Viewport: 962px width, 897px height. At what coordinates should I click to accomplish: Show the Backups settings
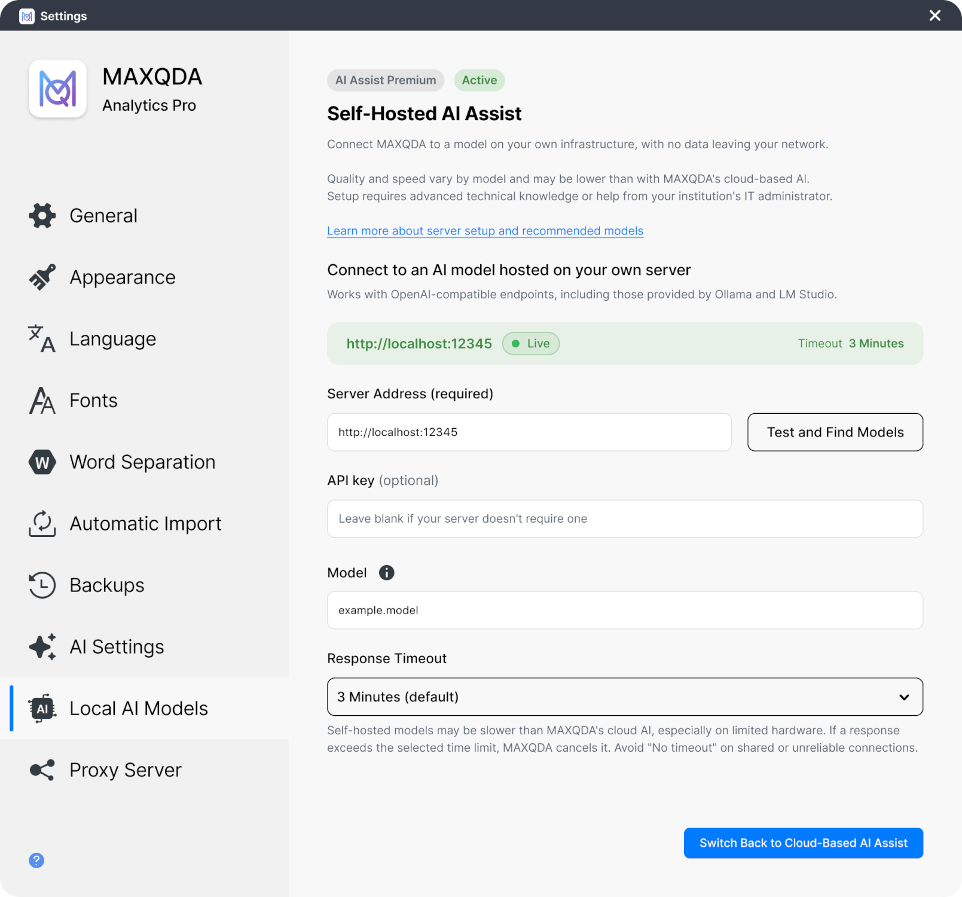(x=144, y=585)
